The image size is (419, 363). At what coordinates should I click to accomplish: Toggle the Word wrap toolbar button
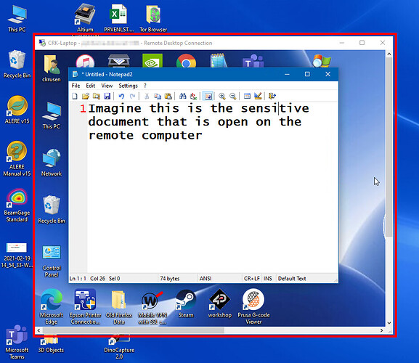[208, 96]
